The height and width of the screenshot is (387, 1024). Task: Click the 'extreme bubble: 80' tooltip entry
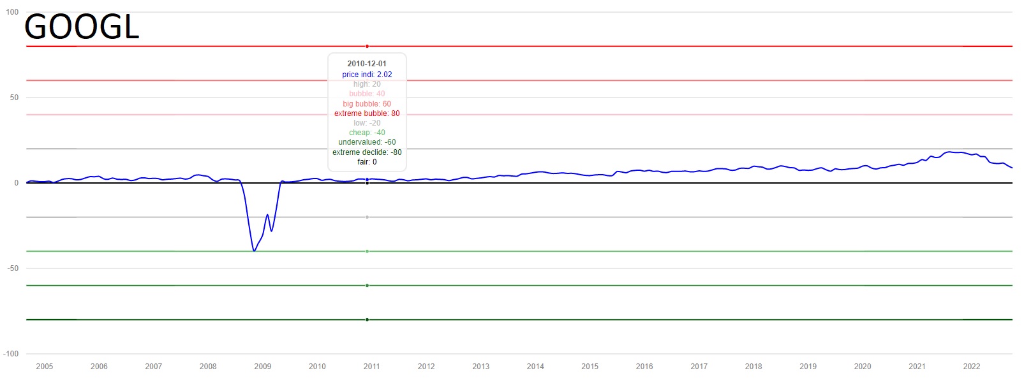(367, 113)
